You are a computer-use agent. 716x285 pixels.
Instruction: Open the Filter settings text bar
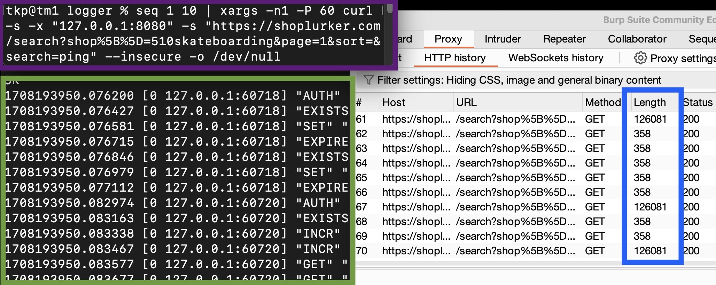[x=519, y=80]
